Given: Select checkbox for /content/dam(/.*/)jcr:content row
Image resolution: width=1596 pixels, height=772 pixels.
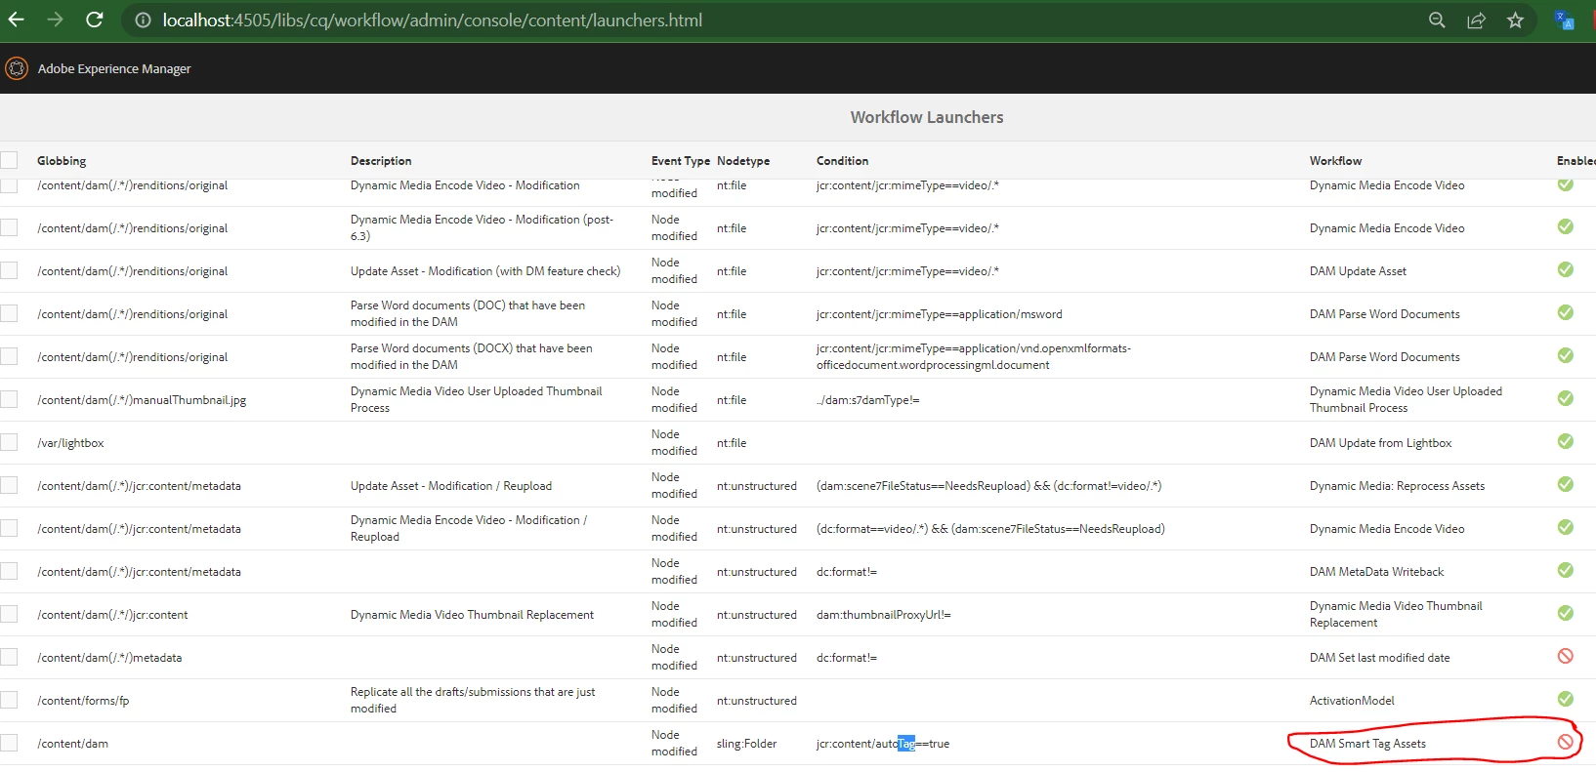Looking at the screenshot, I should 9,614.
